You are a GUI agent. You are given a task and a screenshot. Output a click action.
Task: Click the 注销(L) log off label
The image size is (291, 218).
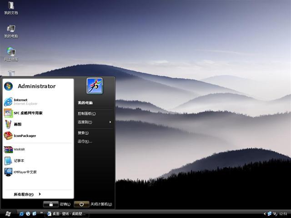tap(65, 204)
